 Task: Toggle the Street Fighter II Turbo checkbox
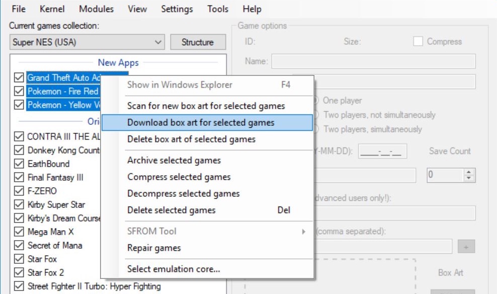(19, 286)
